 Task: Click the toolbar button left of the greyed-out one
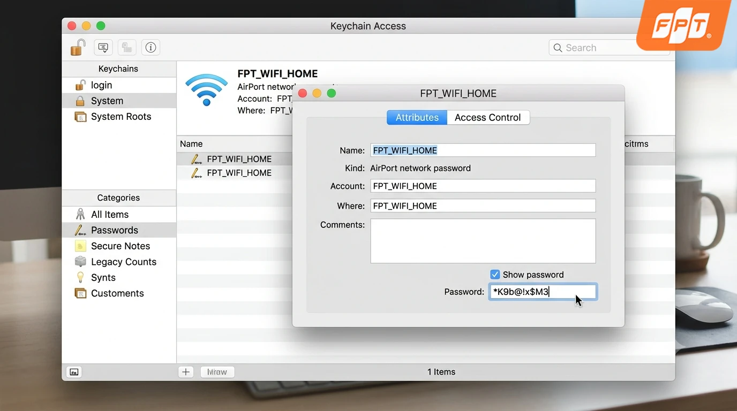[103, 48]
